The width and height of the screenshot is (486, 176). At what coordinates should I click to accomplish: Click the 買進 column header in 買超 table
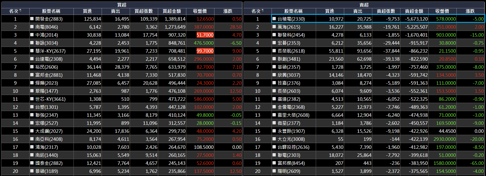87,11
